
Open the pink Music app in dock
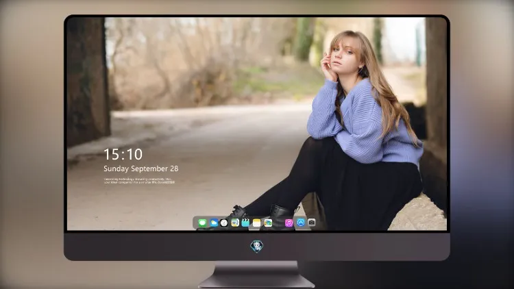[x=289, y=223]
